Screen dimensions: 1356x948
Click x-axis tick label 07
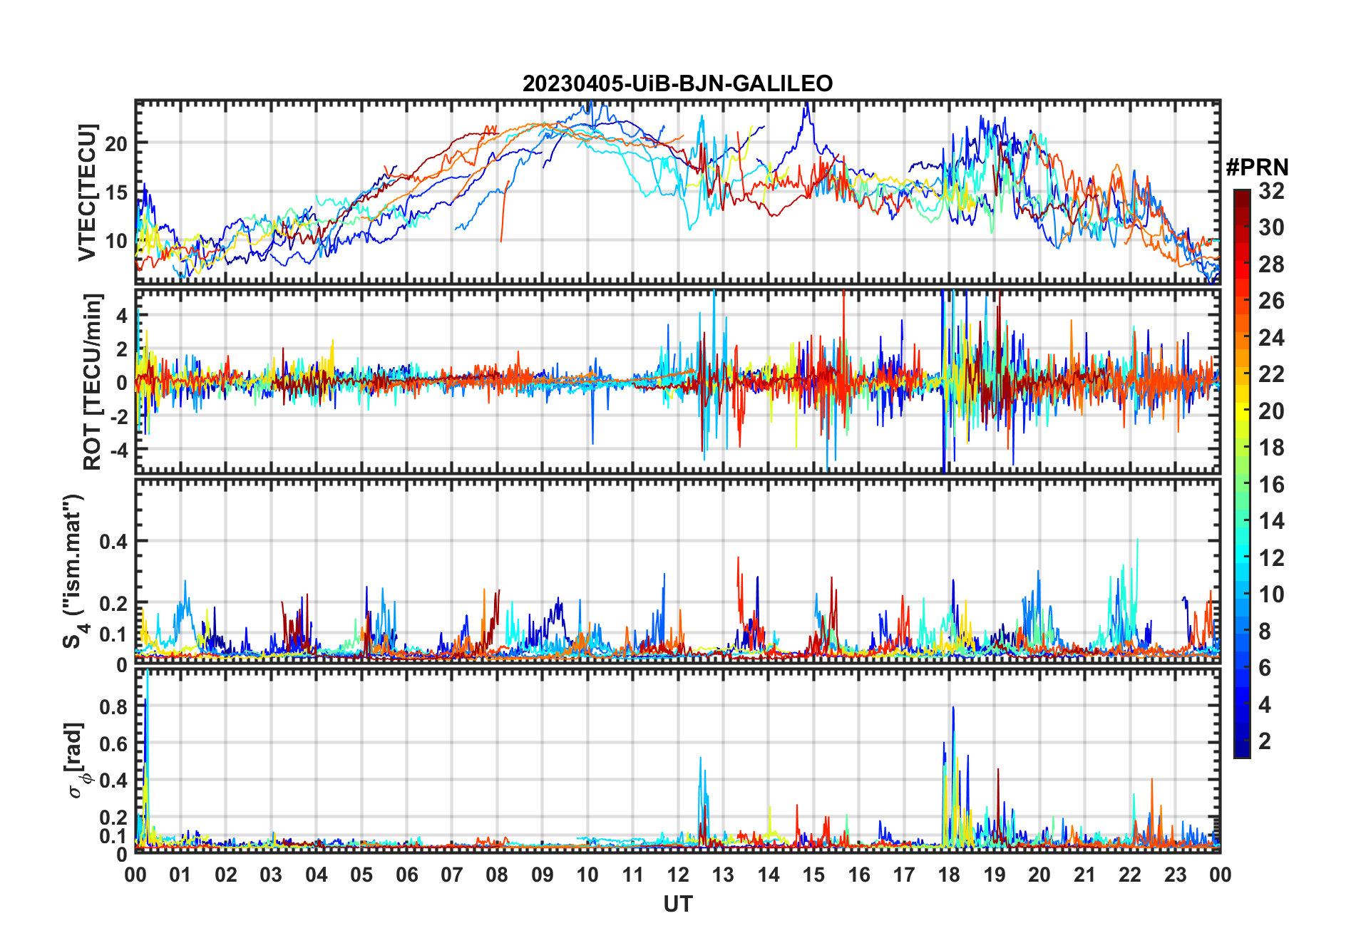452,875
